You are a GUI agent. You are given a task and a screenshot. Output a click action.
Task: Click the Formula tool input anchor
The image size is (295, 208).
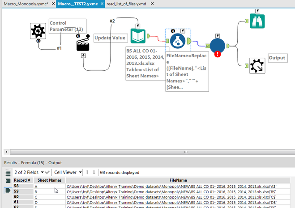pos(167,41)
